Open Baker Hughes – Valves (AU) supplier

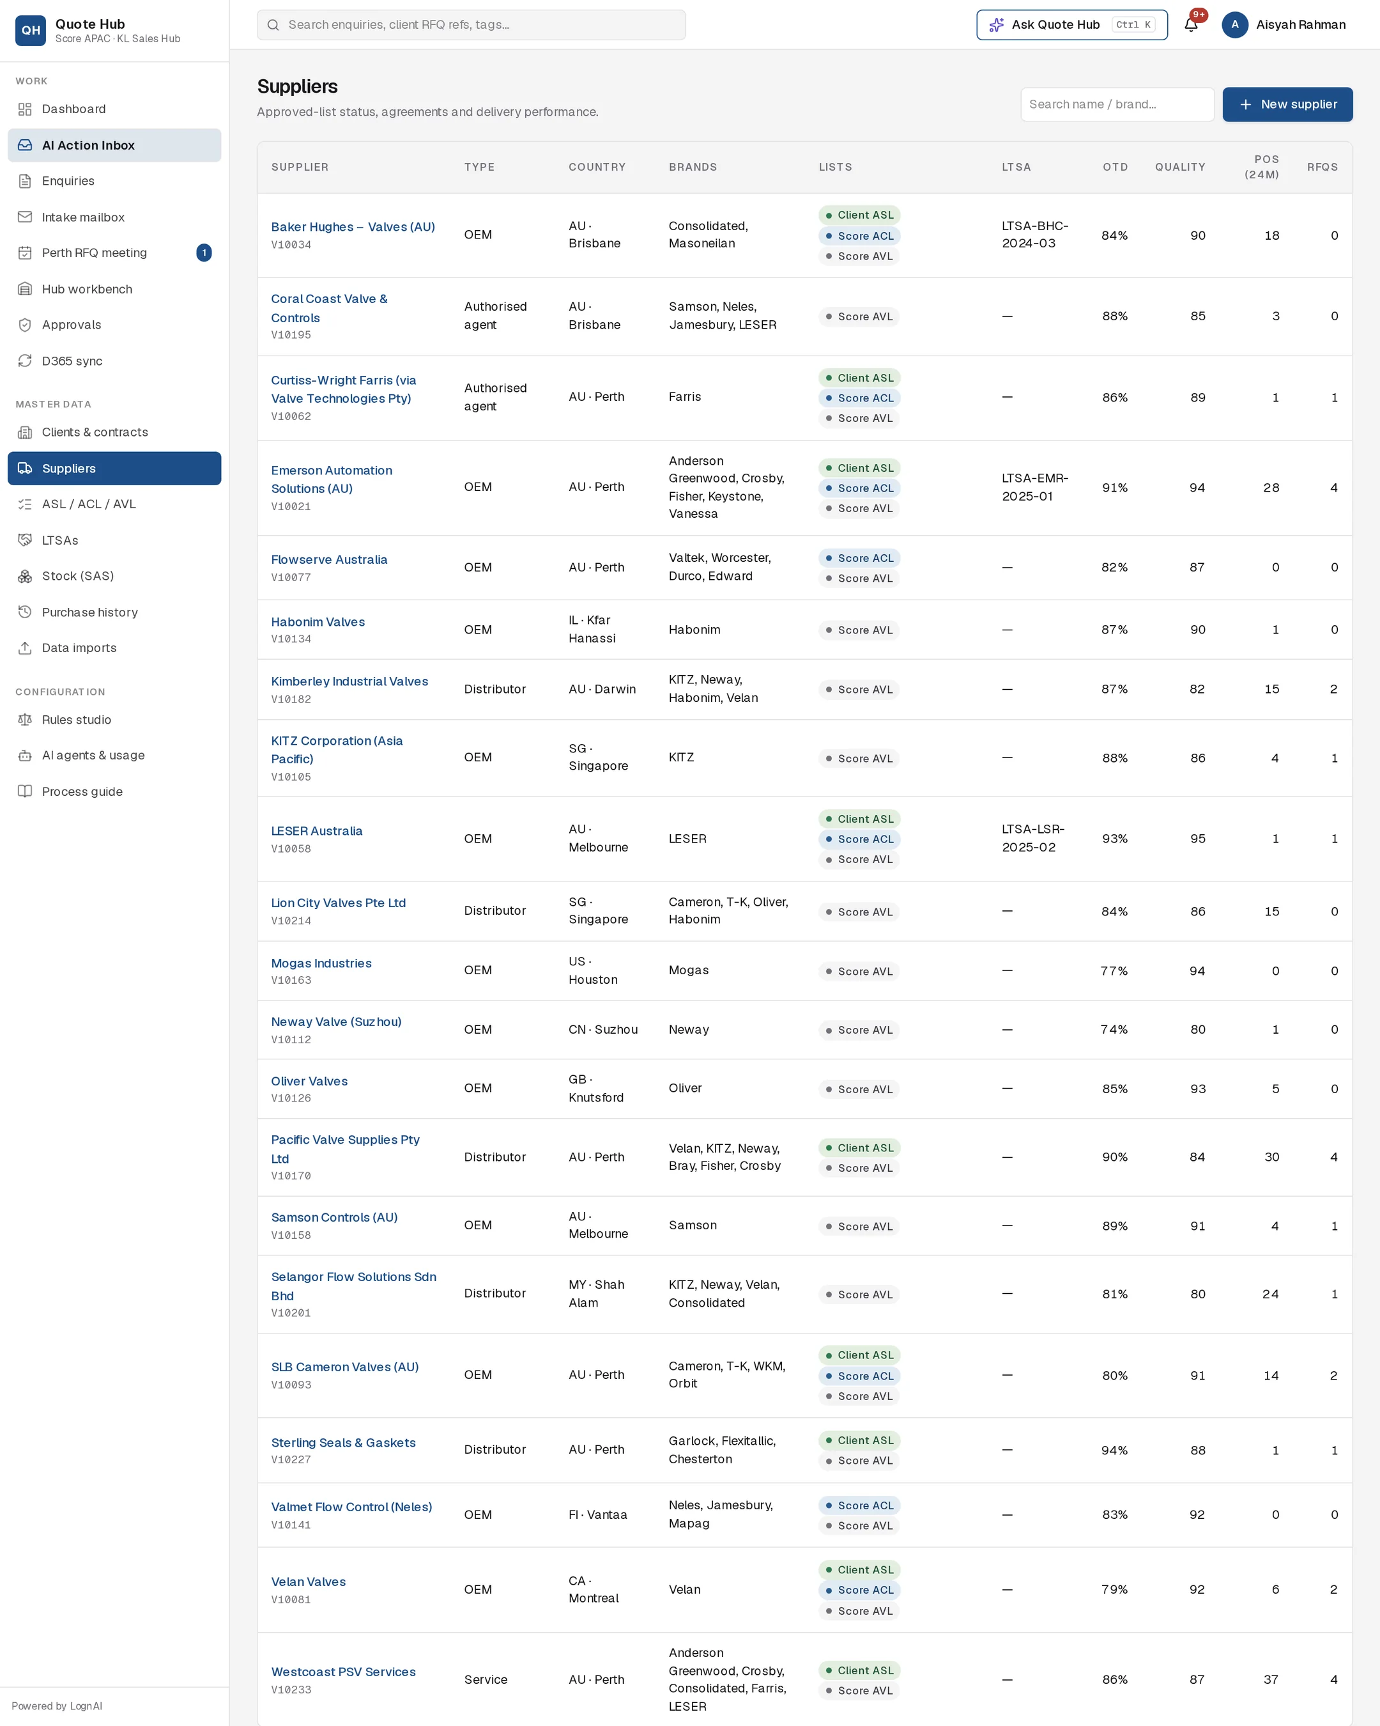[353, 226]
